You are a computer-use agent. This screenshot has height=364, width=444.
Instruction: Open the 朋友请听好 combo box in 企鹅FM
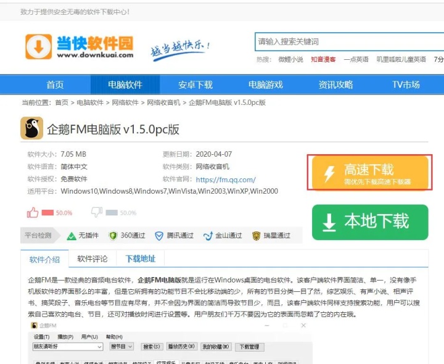pos(68,347)
